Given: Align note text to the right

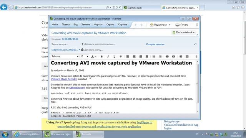Looking at the screenshot, I should [x=141, y=56].
